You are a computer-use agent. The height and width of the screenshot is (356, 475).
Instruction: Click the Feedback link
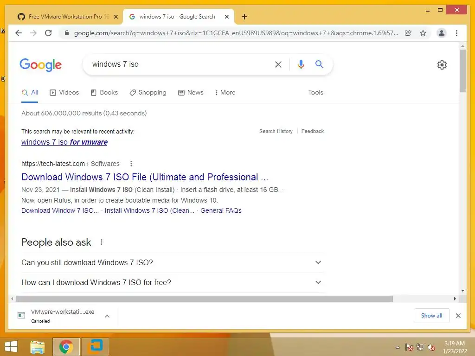coord(312,131)
